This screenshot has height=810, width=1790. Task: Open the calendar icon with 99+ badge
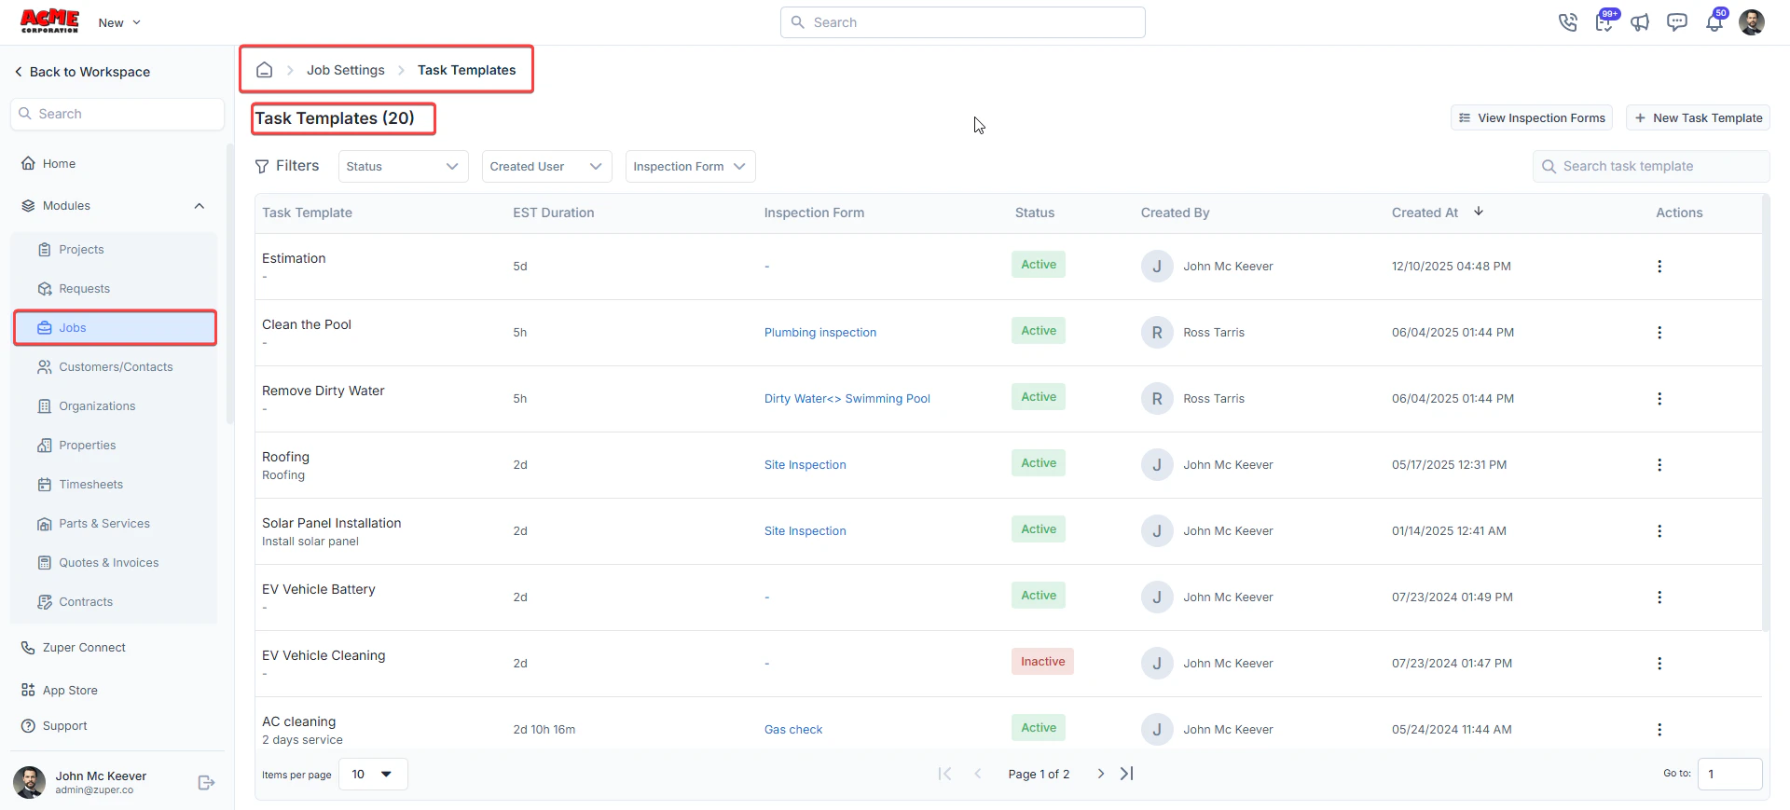[x=1604, y=21]
